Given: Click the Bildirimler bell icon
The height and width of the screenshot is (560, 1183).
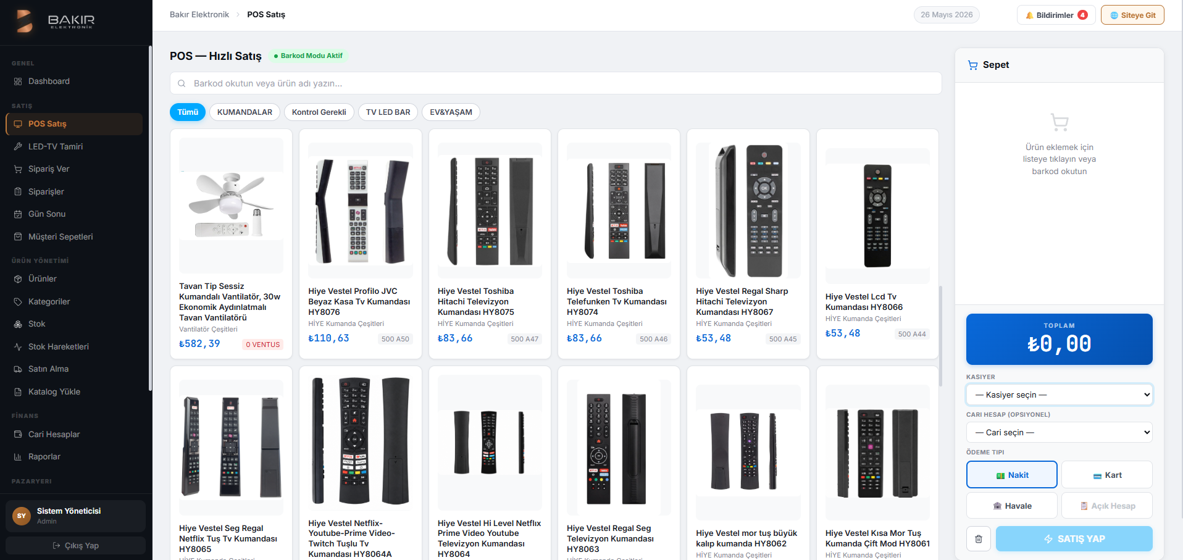Looking at the screenshot, I should pyautogui.click(x=1029, y=15).
